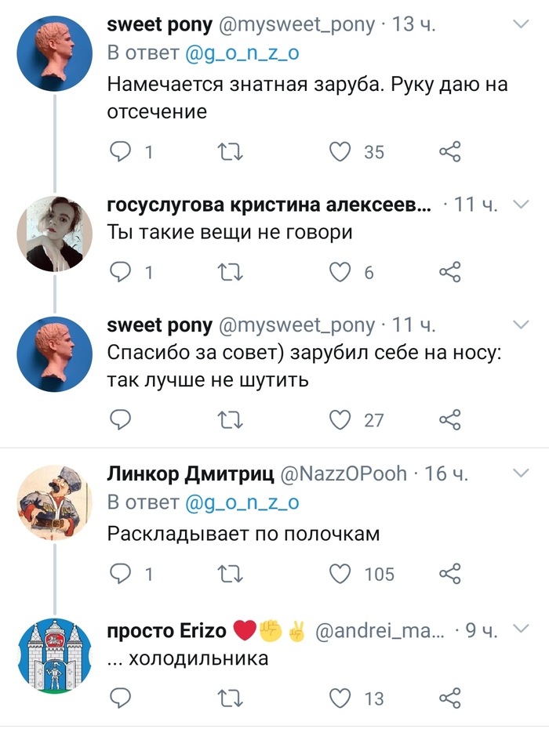The height and width of the screenshot is (729, 549).
Task: Expand options for госуслугова кристина's tweet
Action: (522, 205)
